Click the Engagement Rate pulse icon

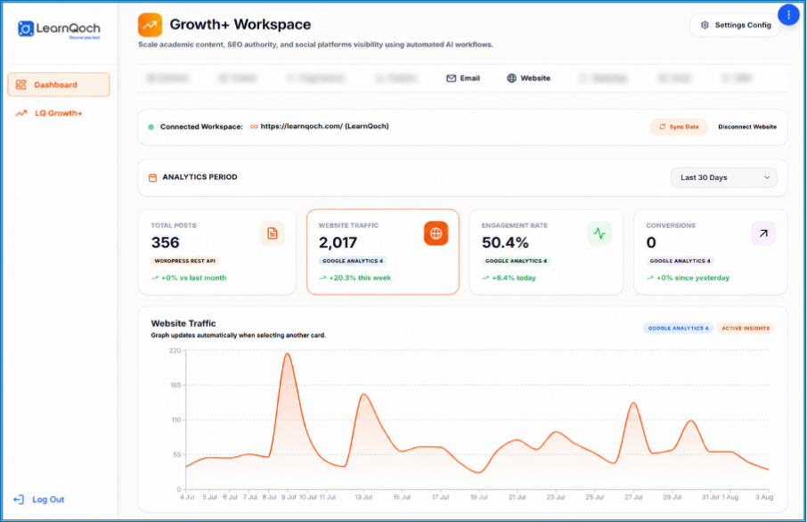click(599, 233)
